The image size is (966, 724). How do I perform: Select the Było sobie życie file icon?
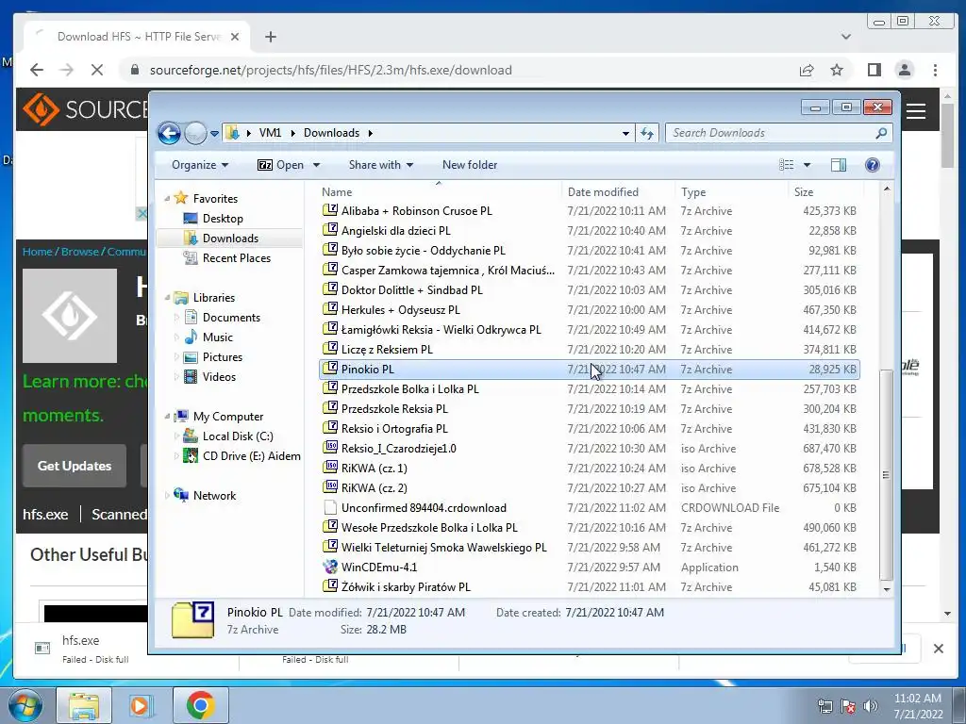point(330,250)
